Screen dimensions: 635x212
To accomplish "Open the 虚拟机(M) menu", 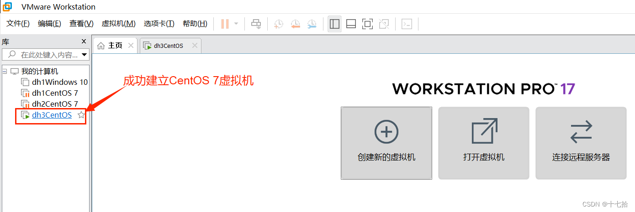I will click(x=118, y=24).
